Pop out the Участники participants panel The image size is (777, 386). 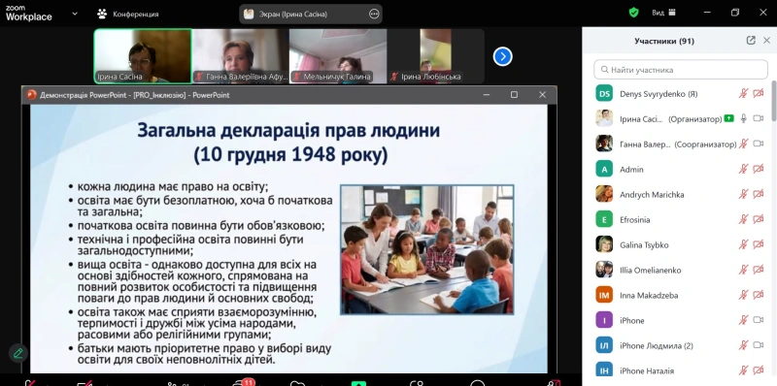tap(751, 41)
